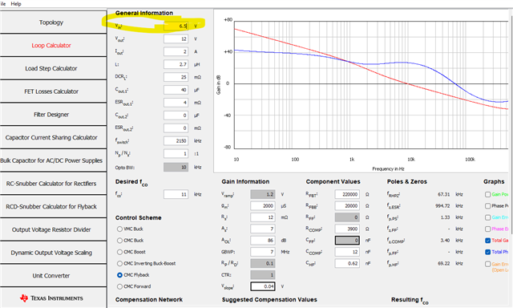Click the Bode plot graph area

click(x=371, y=85)
